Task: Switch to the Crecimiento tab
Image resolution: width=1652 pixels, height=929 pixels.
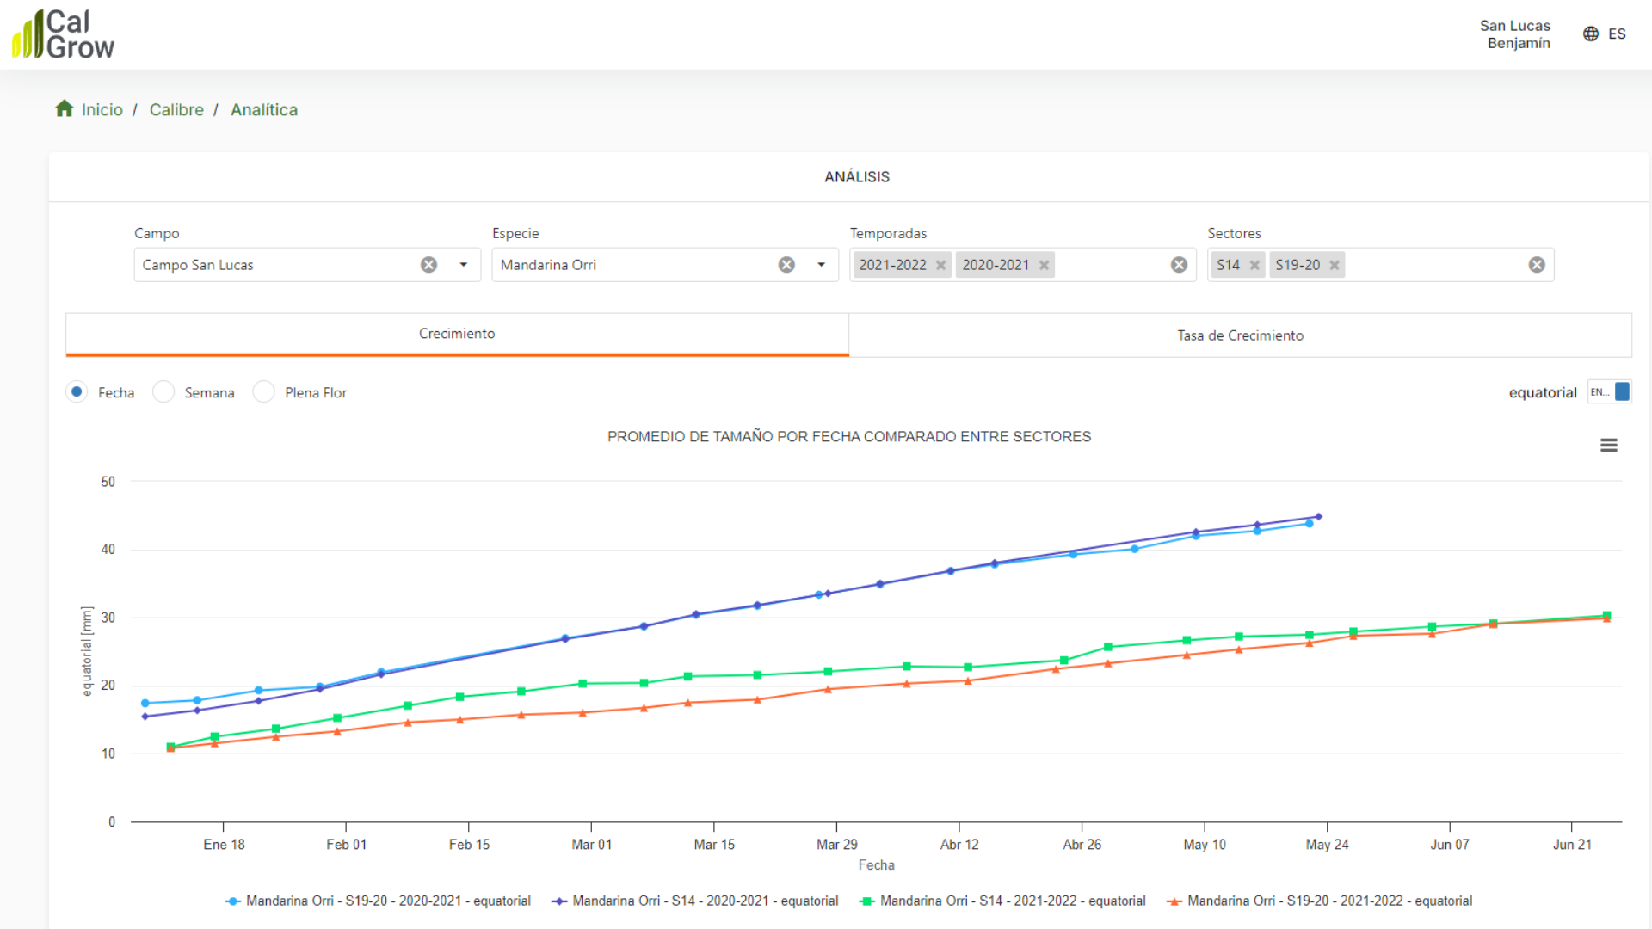Action: coord(457,334)
